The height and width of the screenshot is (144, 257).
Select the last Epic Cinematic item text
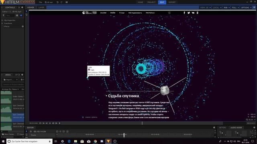18,124
